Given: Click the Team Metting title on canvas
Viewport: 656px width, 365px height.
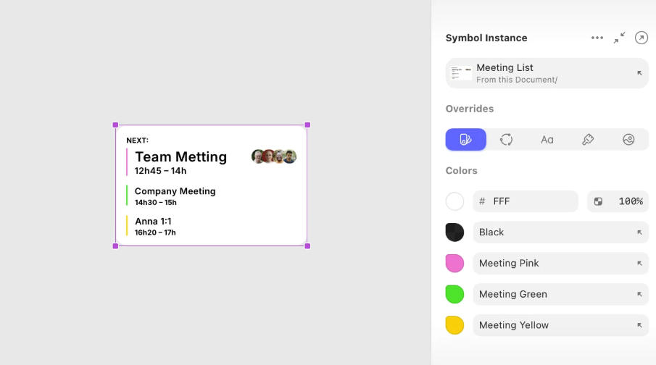Looking at the screenshot, I should click(180, 156).
